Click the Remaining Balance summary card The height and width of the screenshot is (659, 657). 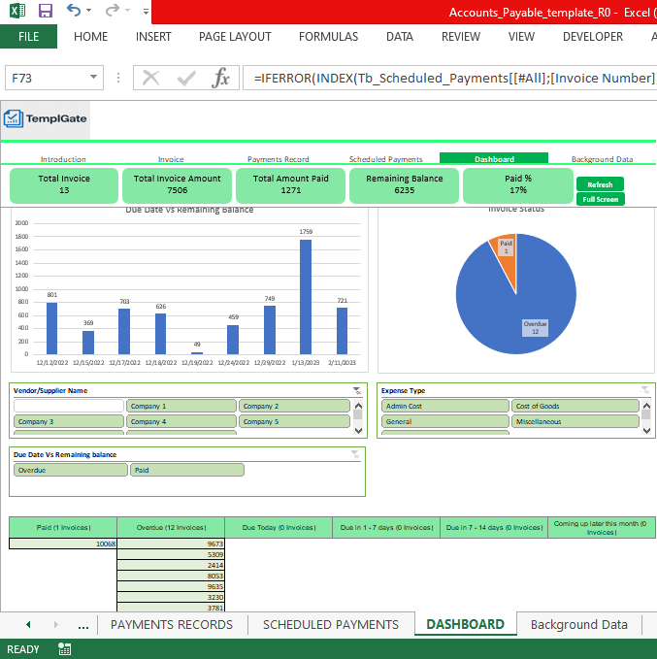click(x=405, y=185)
